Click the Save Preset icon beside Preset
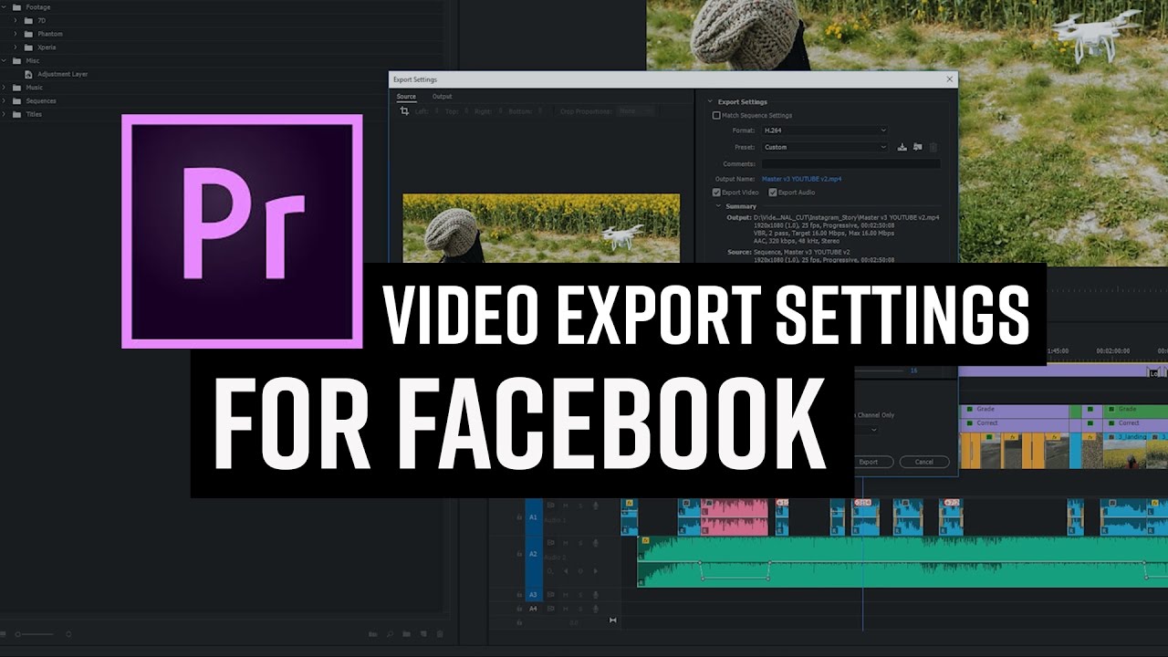The height and width of the screenshot is (657, 1168). point(902,147)
